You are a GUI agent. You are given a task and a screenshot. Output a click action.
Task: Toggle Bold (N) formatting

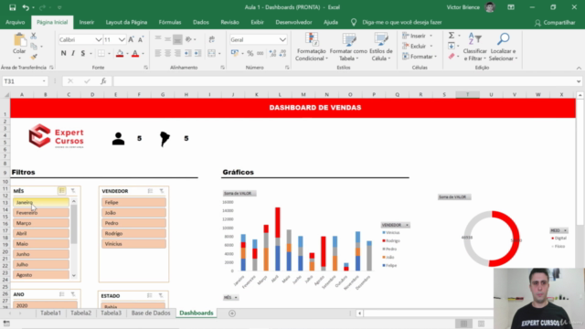point(63,53)
